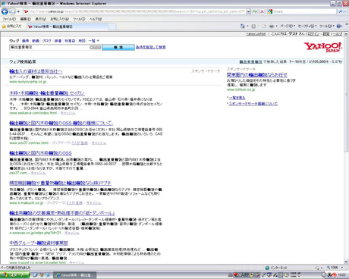Open the ツール(O) command bar menu
The height and width of the screenshot is (279, 349).
pyautogui.click(x=327, y=26)
